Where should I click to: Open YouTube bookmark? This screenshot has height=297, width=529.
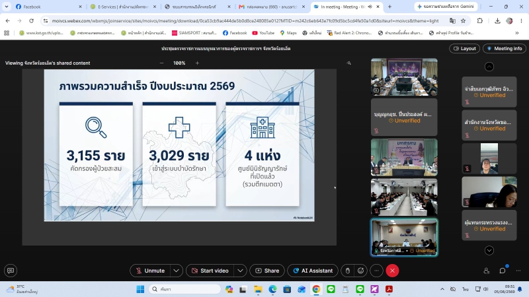263,33
